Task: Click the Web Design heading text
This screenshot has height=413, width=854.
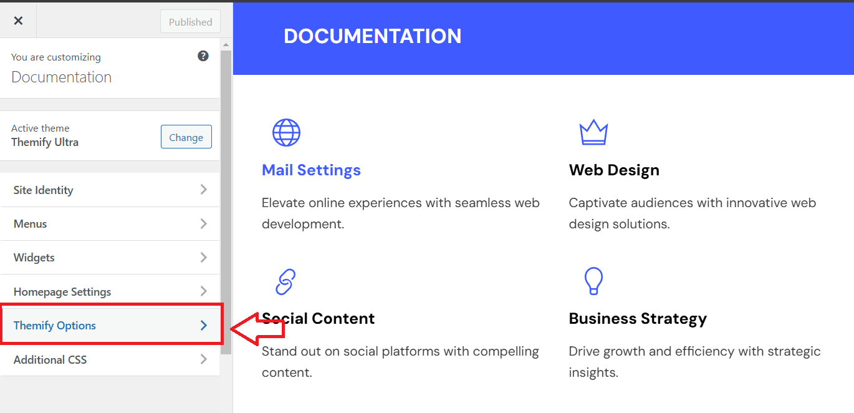Action: (x=614, y=169)
